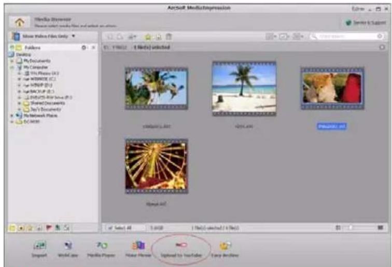
Task: Click the search options gear icon
Action: pos(380,36)
